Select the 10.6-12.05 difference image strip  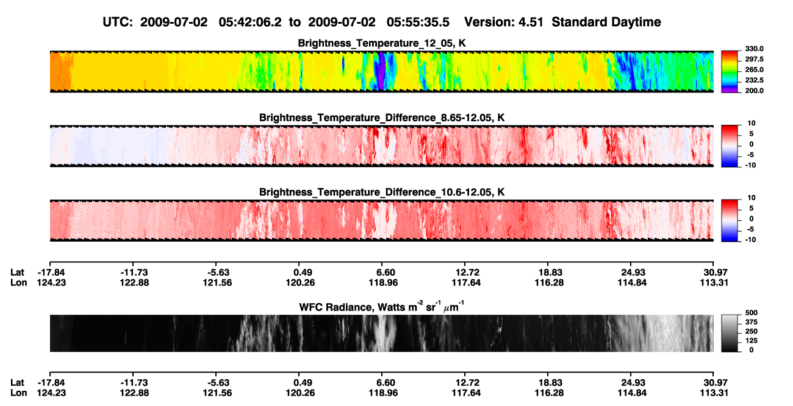(x=381, y=220)
